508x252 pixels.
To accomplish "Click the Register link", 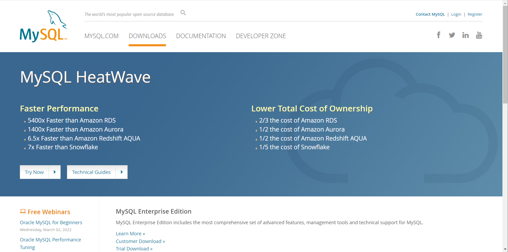I will (475, 14).
